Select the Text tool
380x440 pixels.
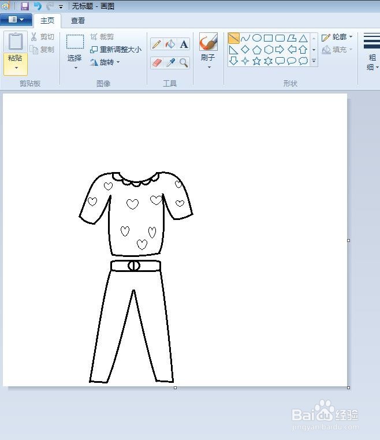point(184,44)
